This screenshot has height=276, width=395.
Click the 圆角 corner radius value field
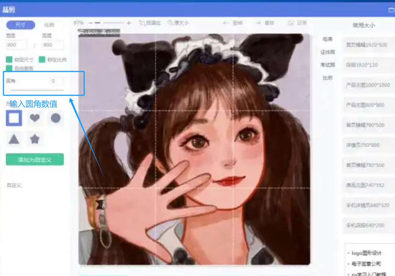click(x=57, y=81)
